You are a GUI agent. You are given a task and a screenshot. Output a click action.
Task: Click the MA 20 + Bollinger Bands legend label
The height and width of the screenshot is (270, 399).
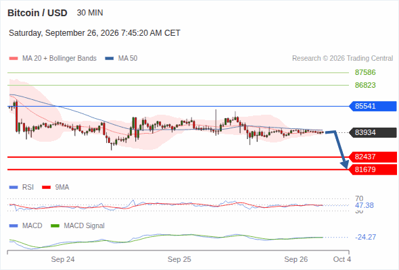tap(60, 59)
